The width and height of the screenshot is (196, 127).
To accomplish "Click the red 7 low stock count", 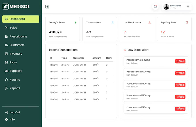I will click(x=125, y=32).
